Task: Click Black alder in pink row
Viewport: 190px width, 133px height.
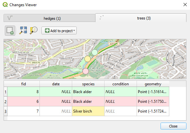Action: tap(88, 102)
